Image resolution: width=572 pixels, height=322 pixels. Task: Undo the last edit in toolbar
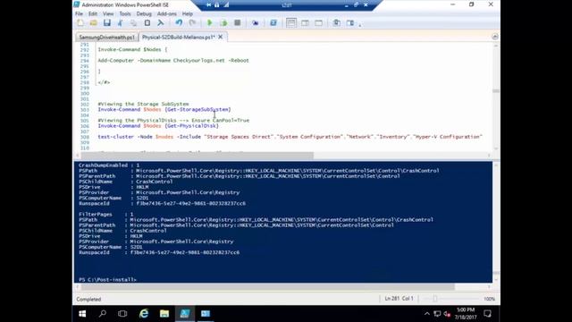click(x=179, y=23)
